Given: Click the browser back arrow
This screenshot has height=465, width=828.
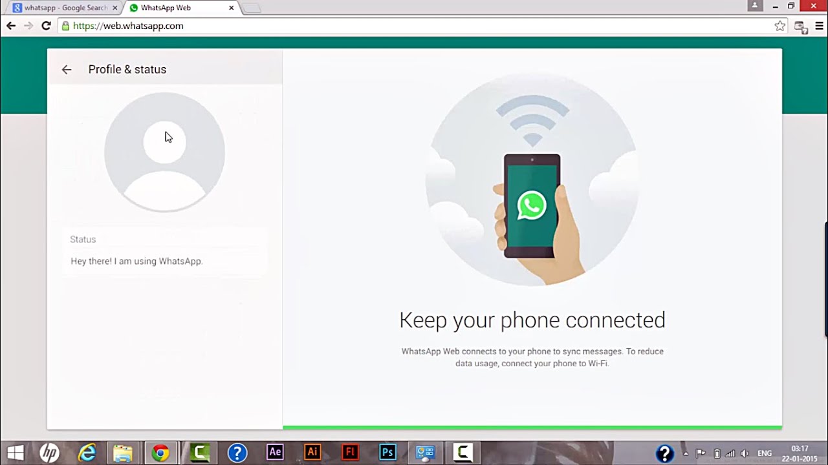Looking at the screenshot, I should (x=11, y=26).
